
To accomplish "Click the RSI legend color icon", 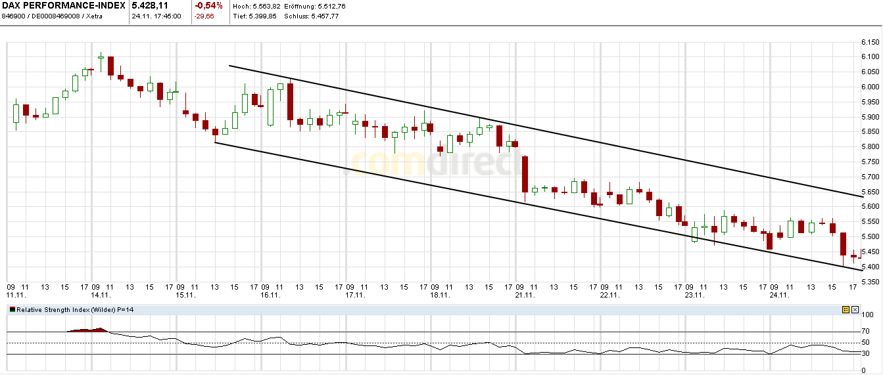I will [12, 309].
